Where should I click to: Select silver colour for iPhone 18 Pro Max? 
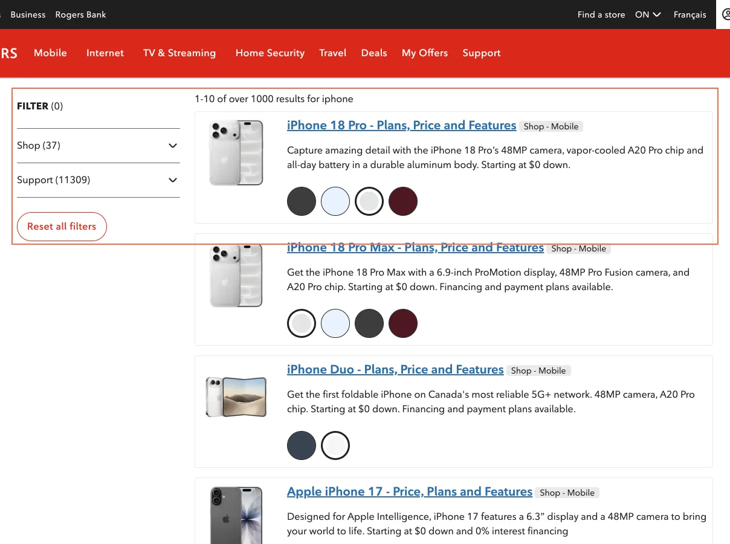[x=302, y=323]
